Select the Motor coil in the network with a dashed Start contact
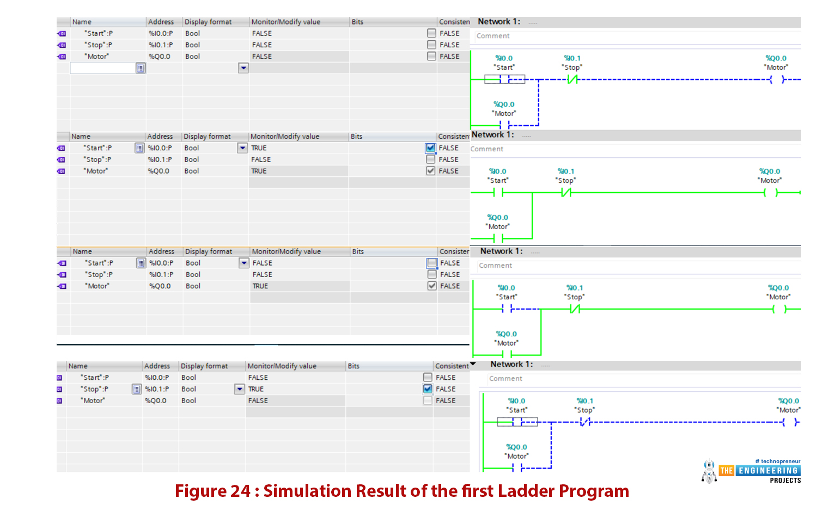Image resolution: width=835 pixels, height=511 pixels. tap(779, 309)
